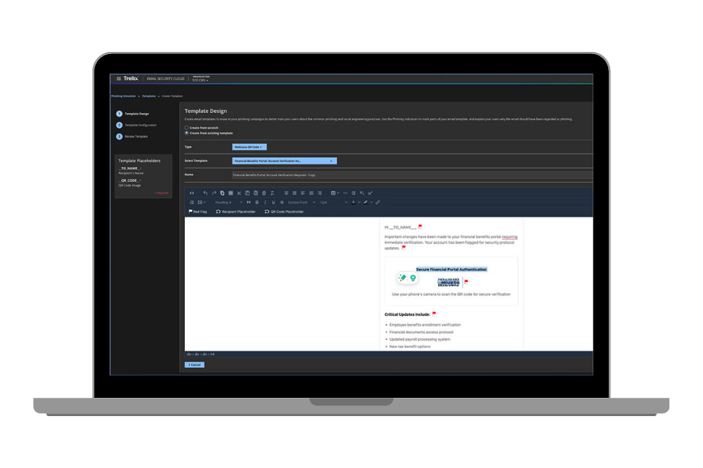
Task: Toggle the preview eye icon in editor toolbar
Action: click(191, 193)
